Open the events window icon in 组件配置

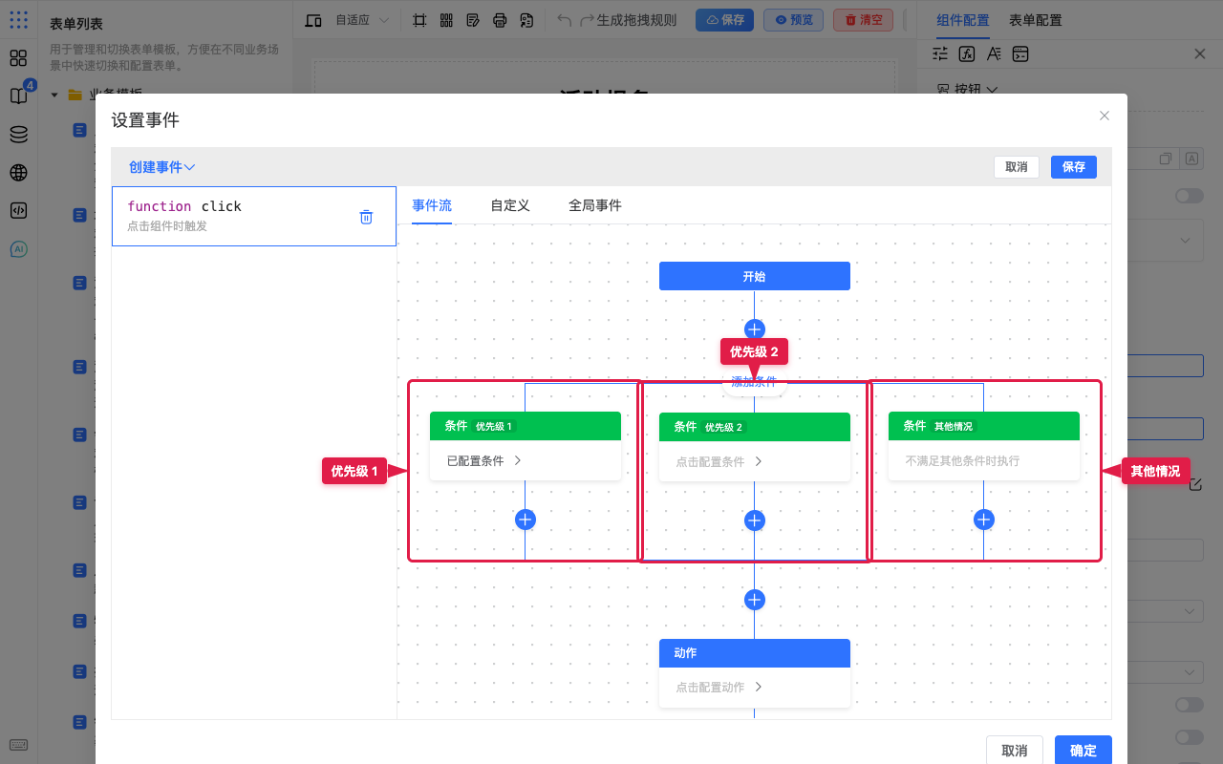(x=1020, y=53)
